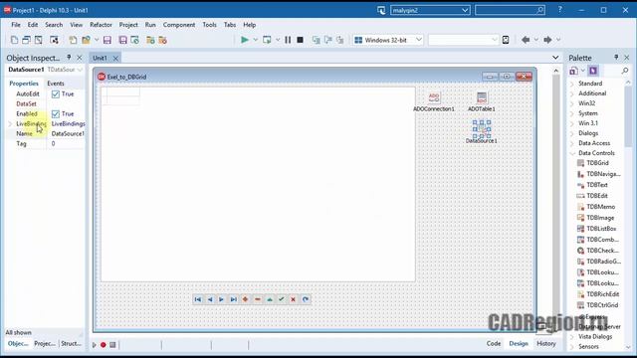Screen dimensions: 637x358
Task: Click the Forward navigation arrow in toolbar
Action: [547, 40]
